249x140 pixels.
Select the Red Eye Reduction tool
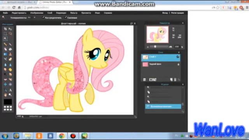(x=5, y=79)
